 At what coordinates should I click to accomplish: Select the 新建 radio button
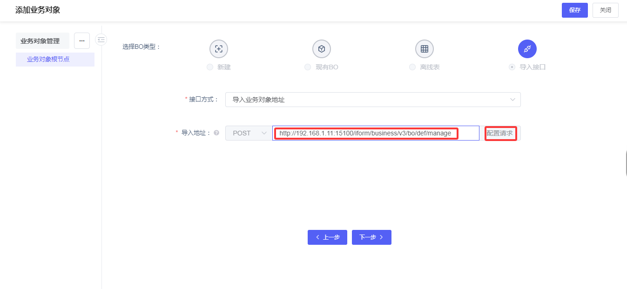coord(210,67)
